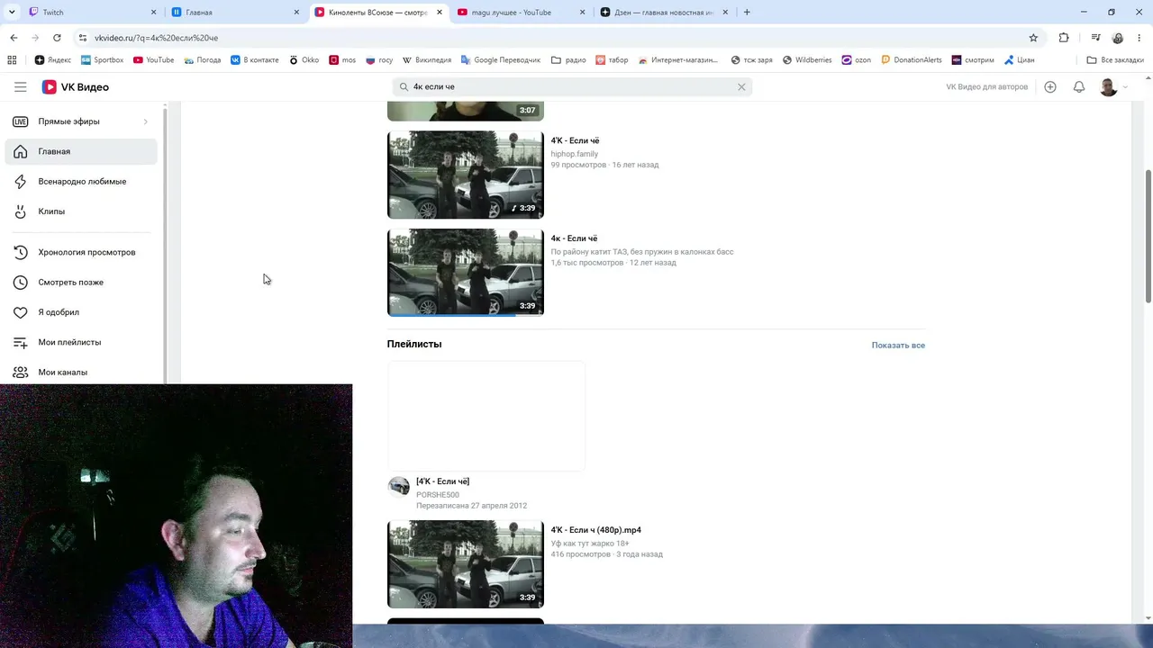The width and height of the screenshot is (1153, 648).
Task: Switch to the Twitch browser tab
Action: (93, 13)
